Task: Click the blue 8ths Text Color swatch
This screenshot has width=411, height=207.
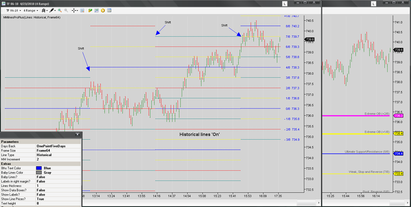Action: (39, 168)
